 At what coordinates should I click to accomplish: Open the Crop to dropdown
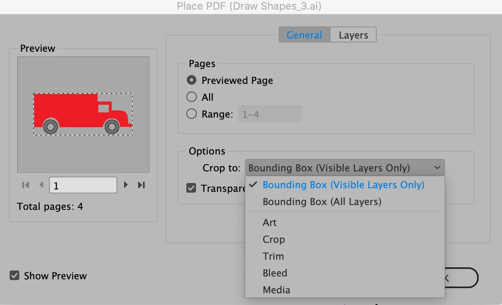click(x=345, y=168)
